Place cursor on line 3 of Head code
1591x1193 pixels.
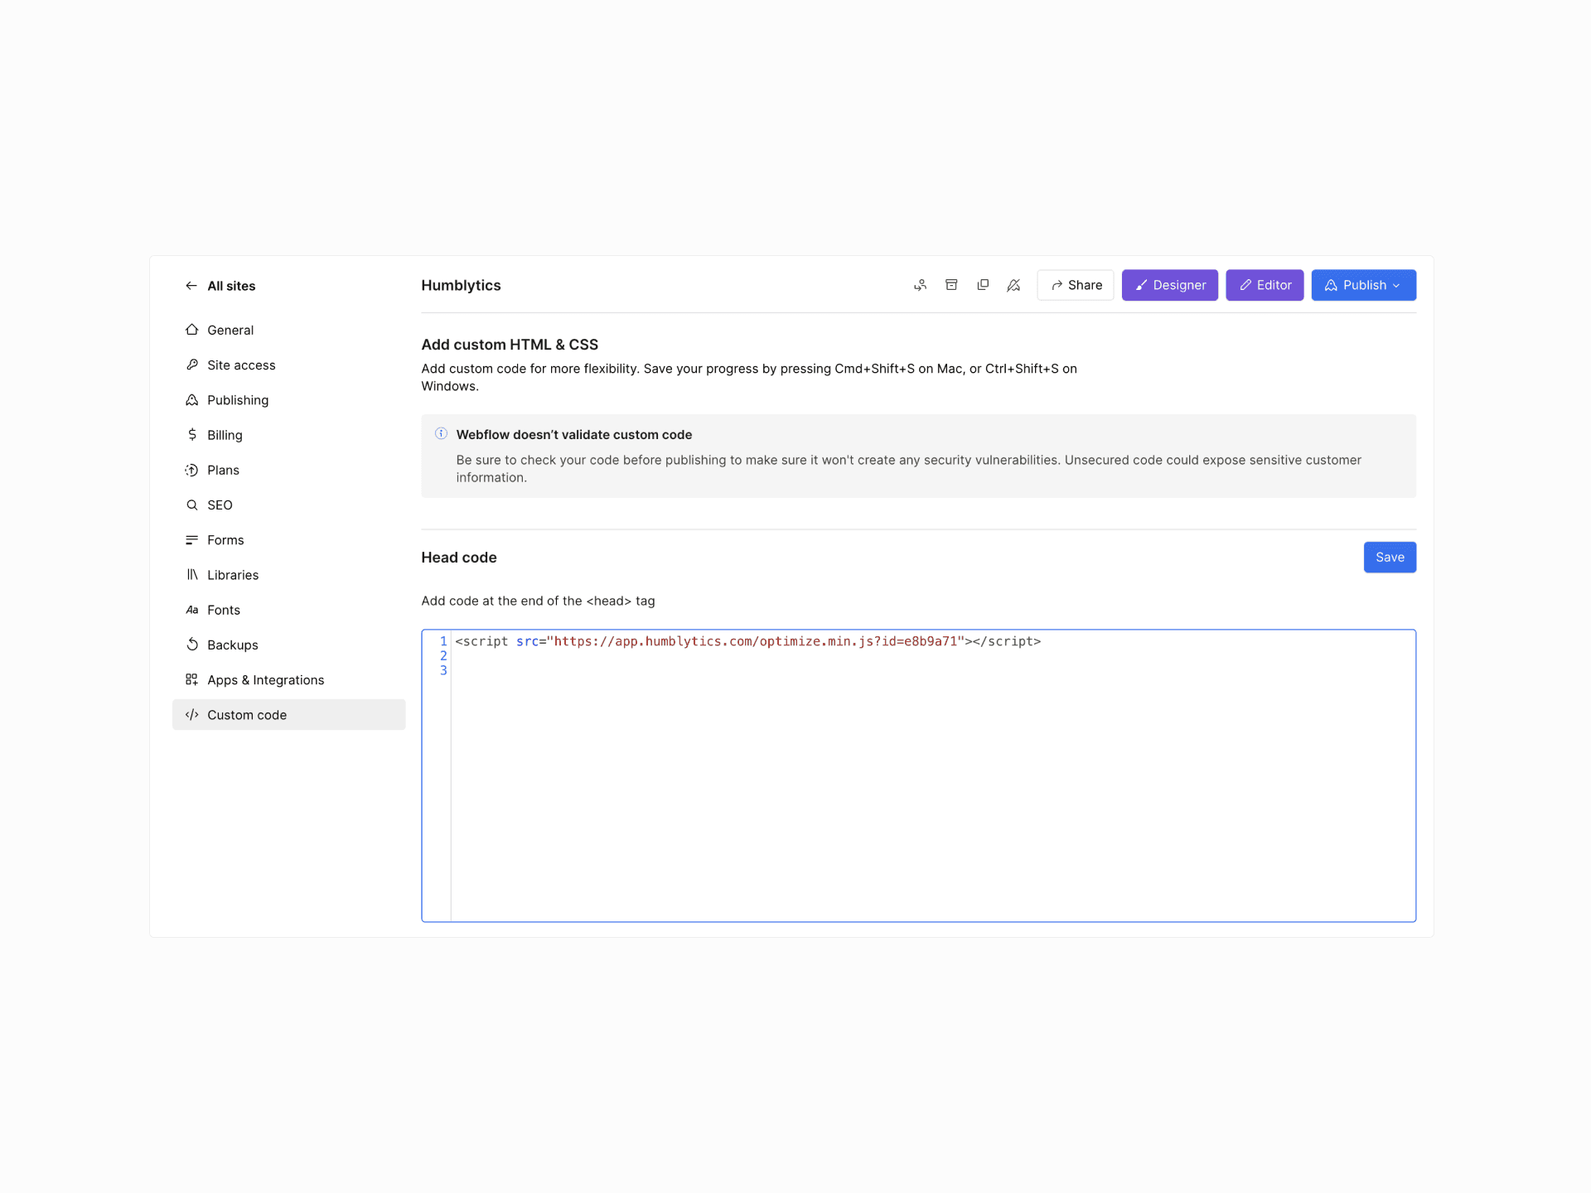click(932, 670)
